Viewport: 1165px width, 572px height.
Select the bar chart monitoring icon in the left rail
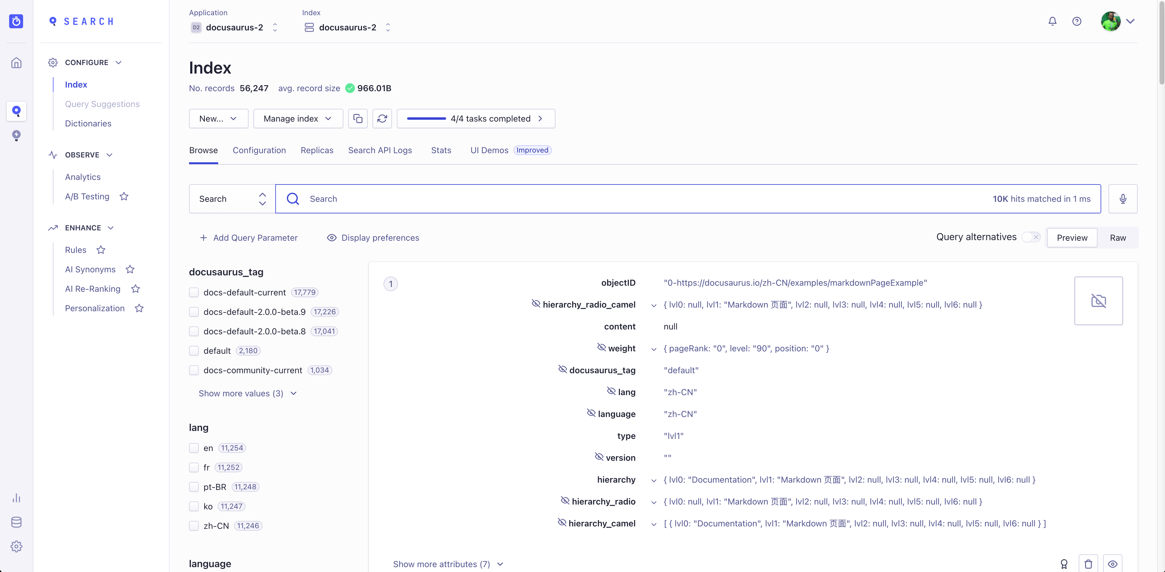[16, 498]
